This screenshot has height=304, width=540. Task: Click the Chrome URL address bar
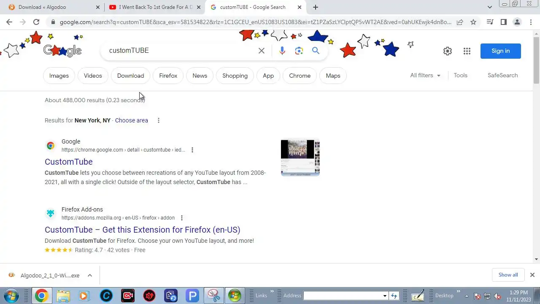click(256, 22)
